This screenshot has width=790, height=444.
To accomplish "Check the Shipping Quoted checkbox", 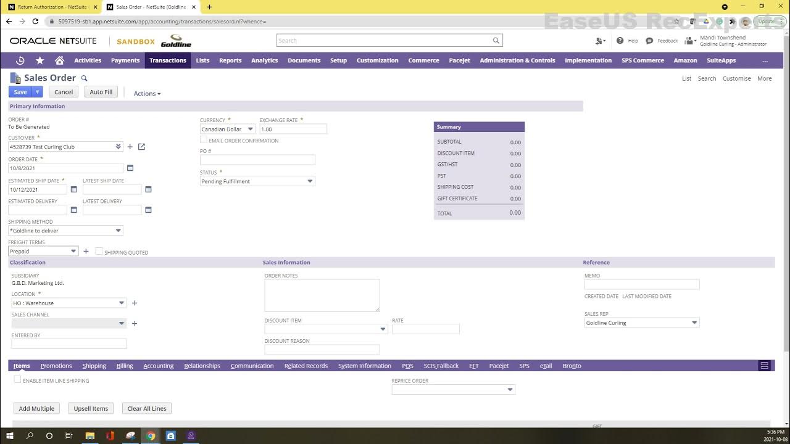I will click(x=99, y=252).
